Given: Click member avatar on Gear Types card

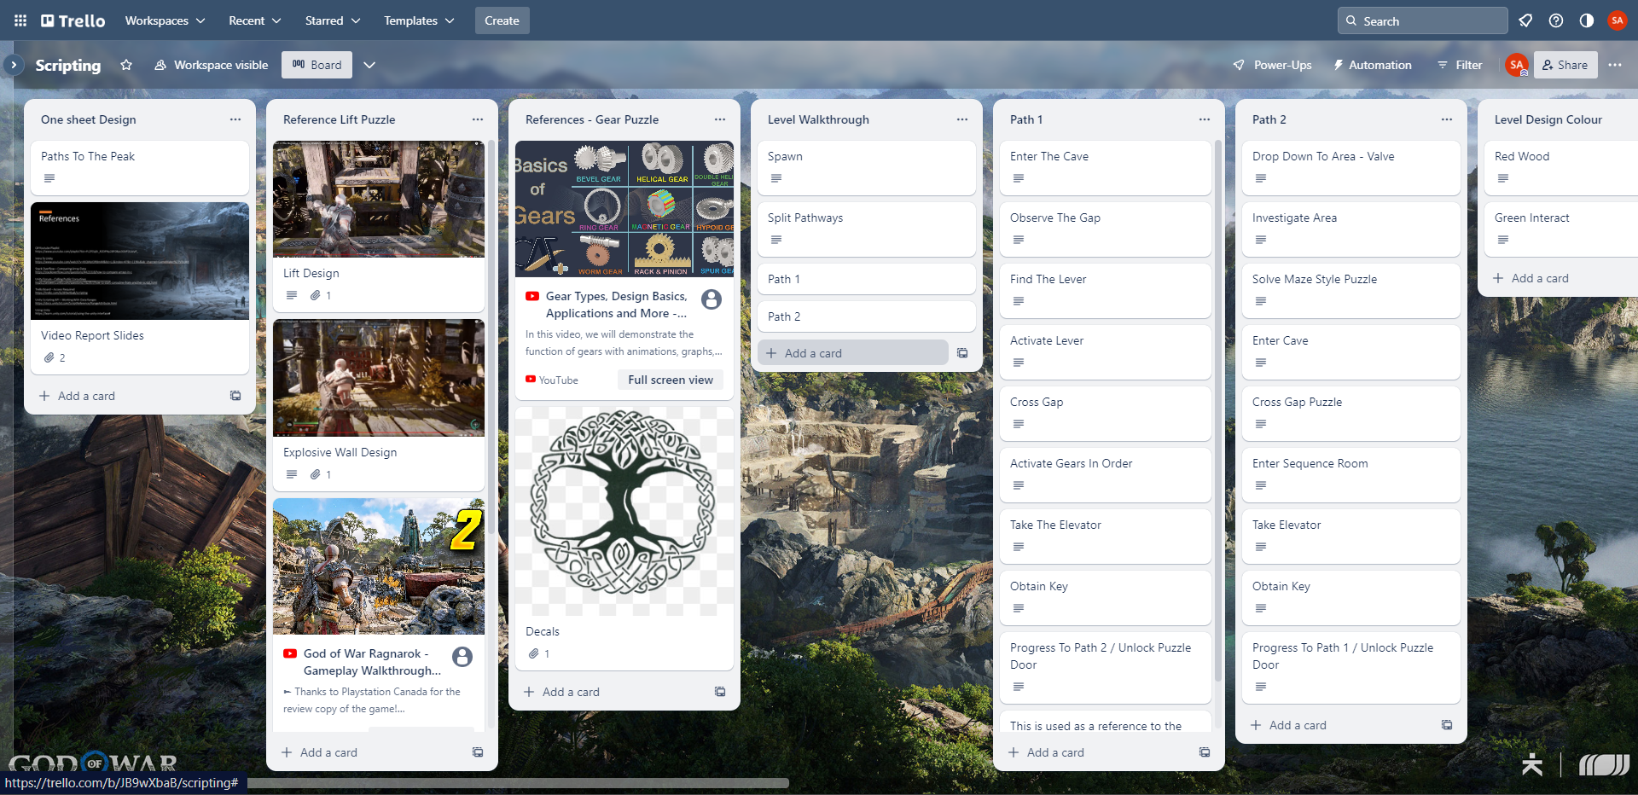Looking at the screenshot, I should [x=712, y=299].
